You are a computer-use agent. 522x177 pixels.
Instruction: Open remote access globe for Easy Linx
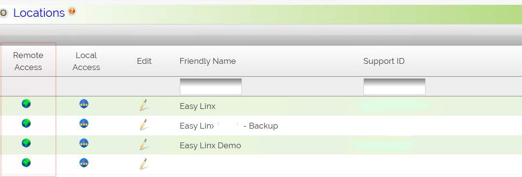(x=27, y=104)
